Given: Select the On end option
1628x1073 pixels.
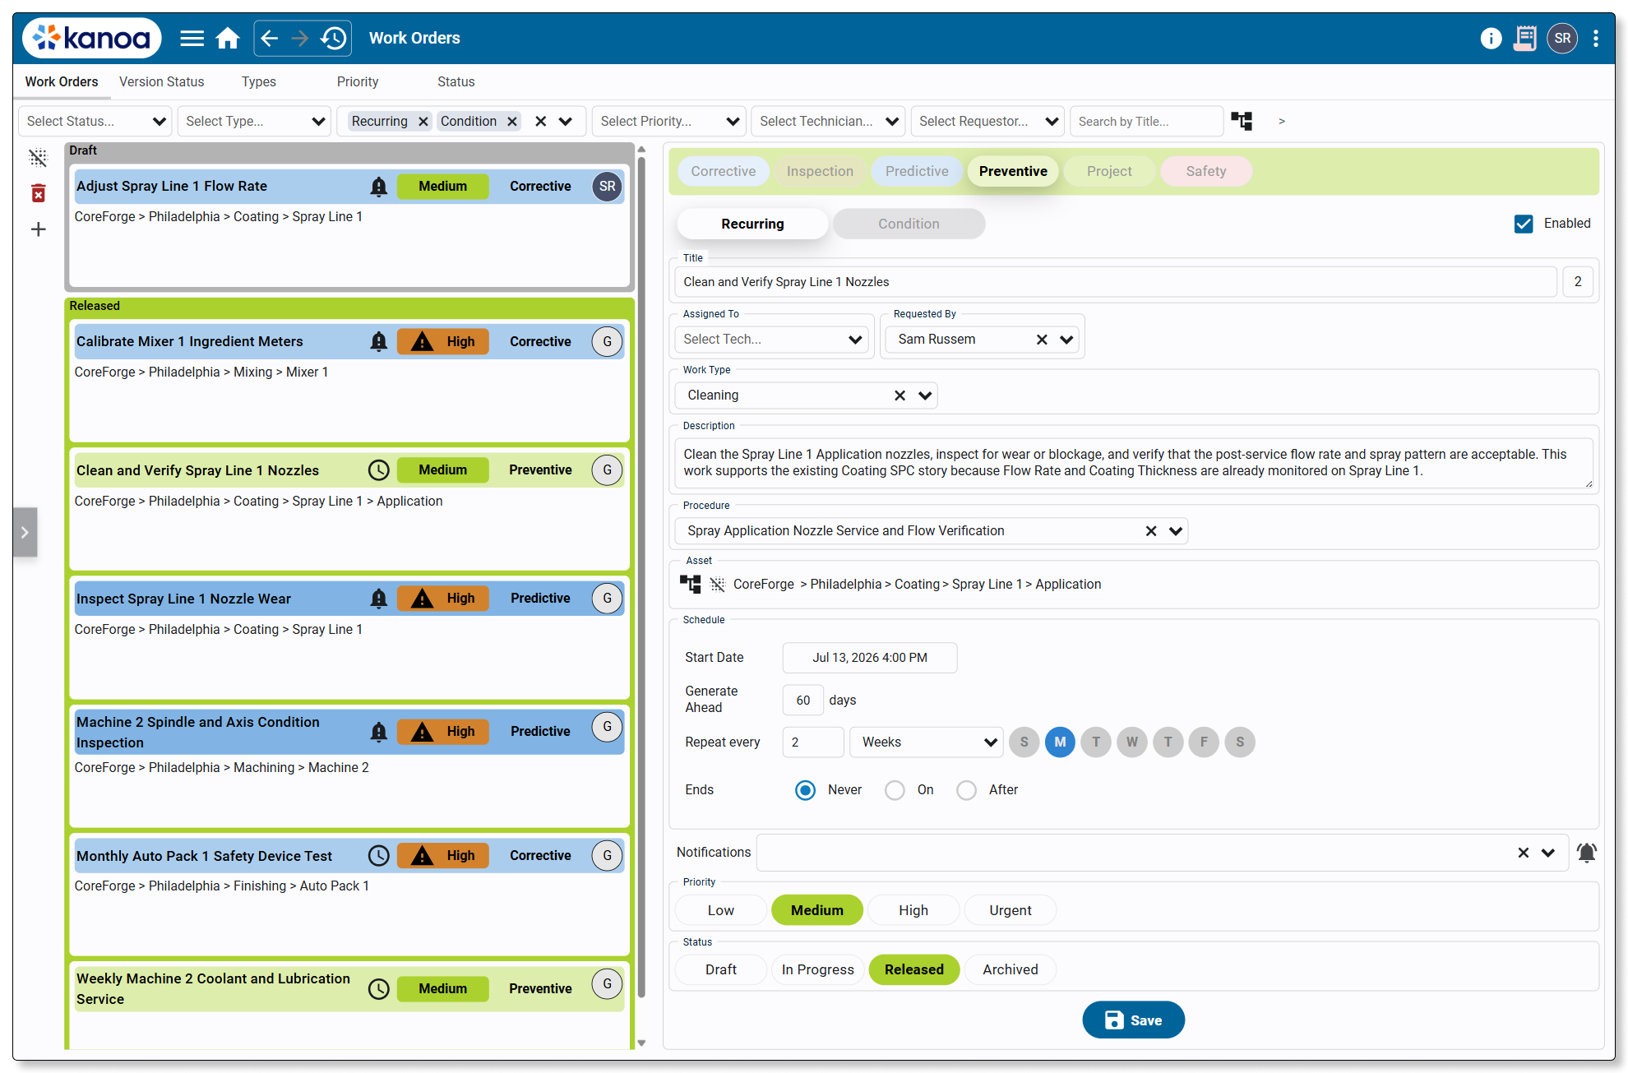Looking at the screenshot, I should coord(895,790).
